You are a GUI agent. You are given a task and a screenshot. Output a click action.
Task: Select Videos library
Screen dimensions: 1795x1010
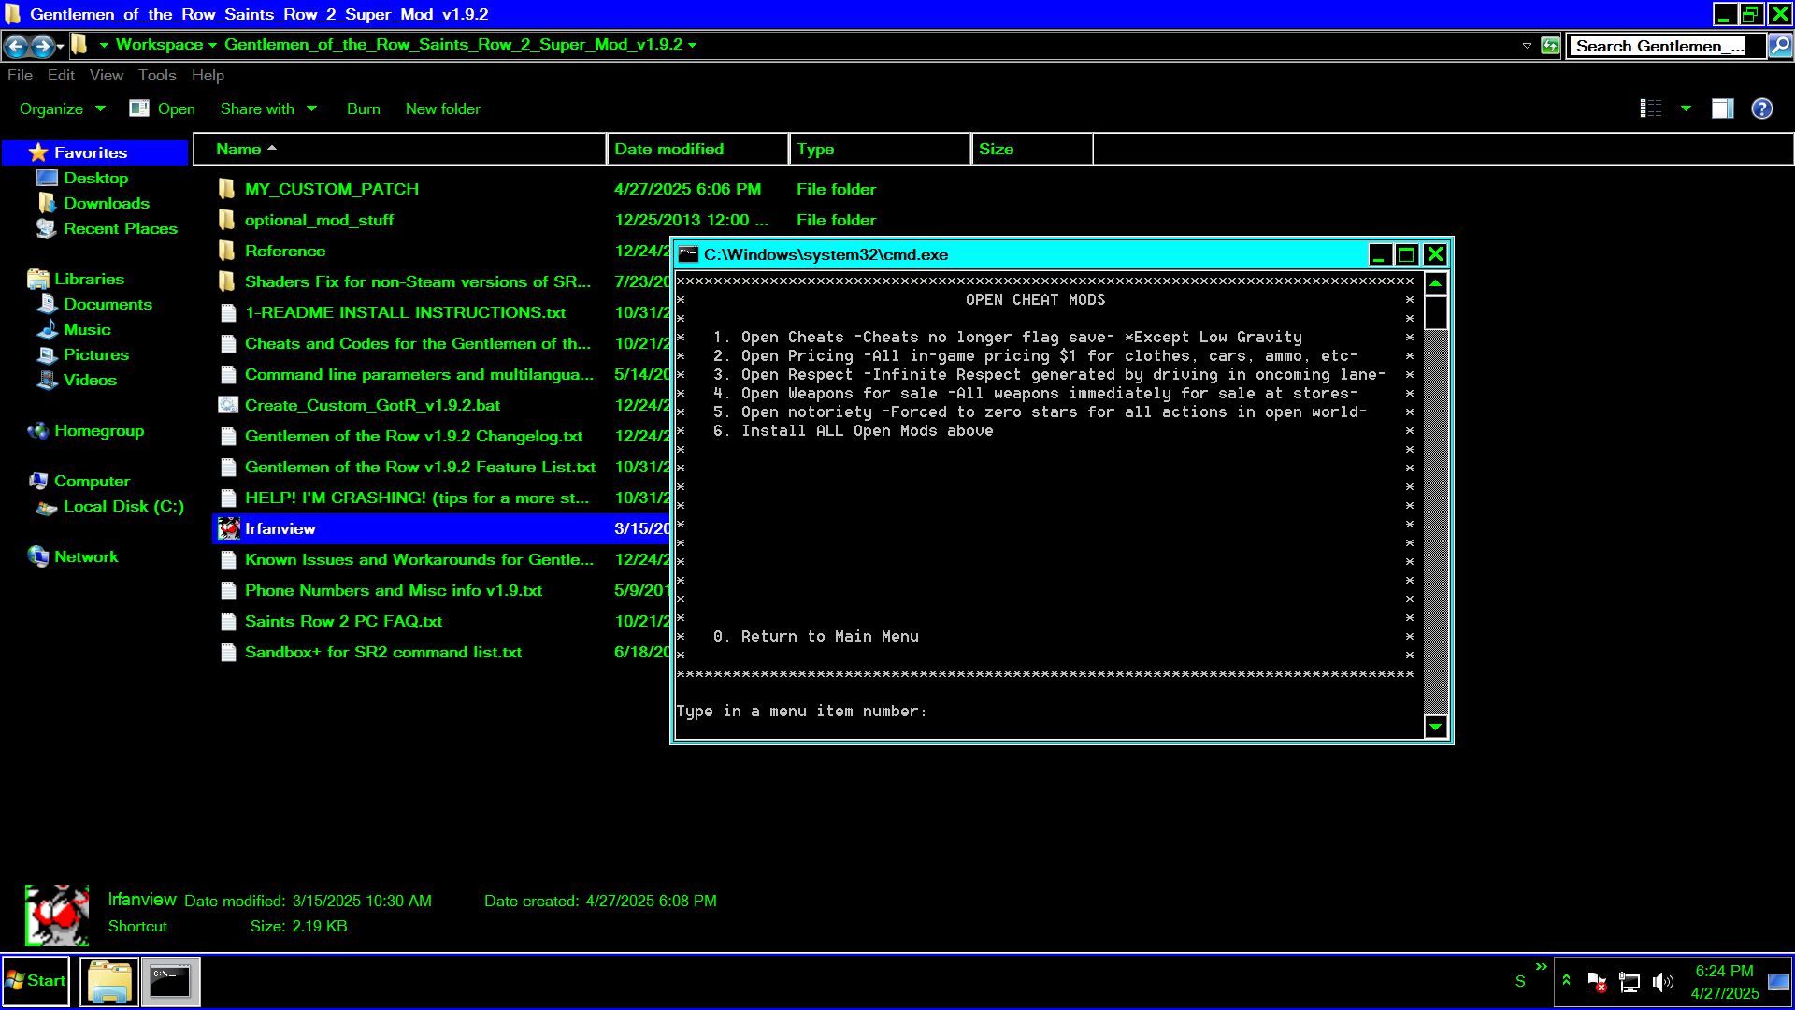90,380
